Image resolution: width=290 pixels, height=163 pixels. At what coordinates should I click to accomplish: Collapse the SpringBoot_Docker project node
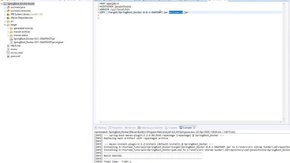[2, 4]
